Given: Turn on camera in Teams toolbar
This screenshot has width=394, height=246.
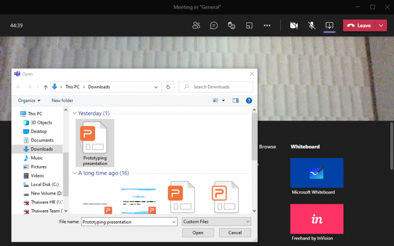Looking at the screenshot, I should (x=294, y=25).
